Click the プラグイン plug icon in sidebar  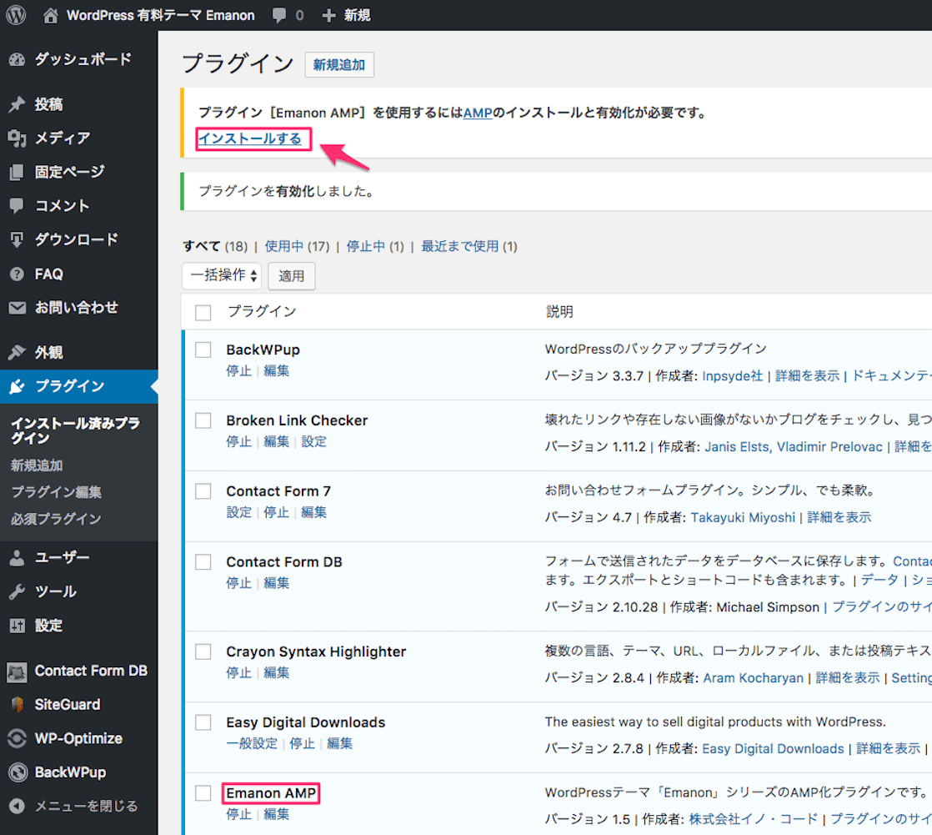[x=18, y=386]
